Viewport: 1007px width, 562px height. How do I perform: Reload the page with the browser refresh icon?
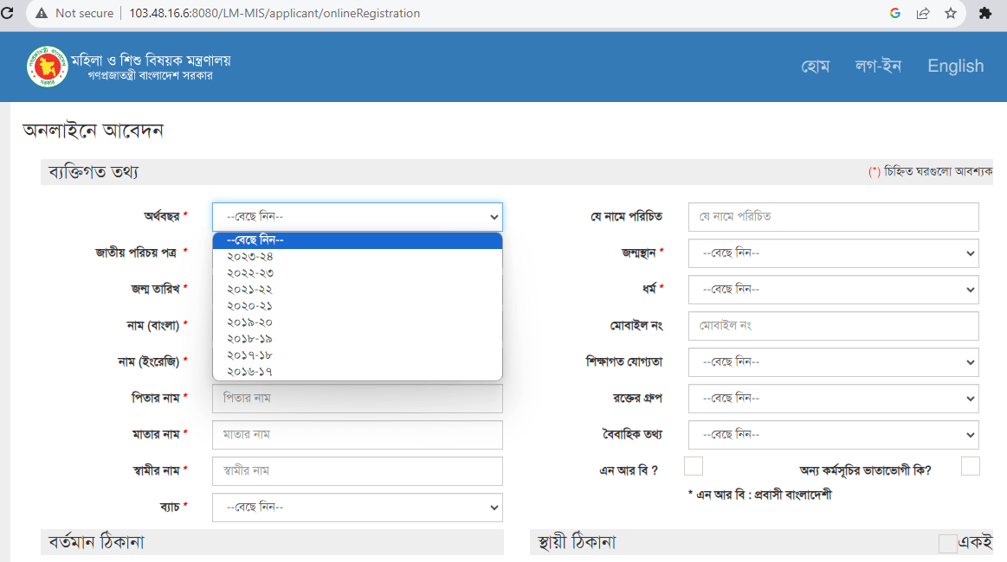click(8, 13)
